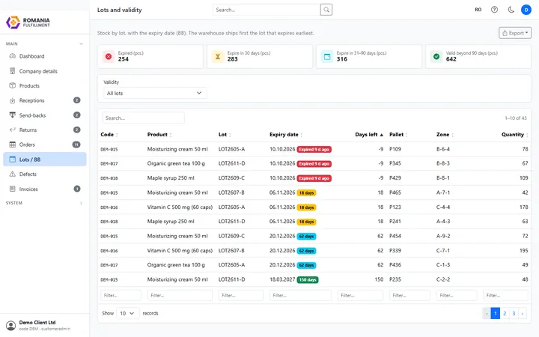This screenshot has height=337, width=539.
Task: Click the Romania Fulfillment logo
Action: [28, 22]
